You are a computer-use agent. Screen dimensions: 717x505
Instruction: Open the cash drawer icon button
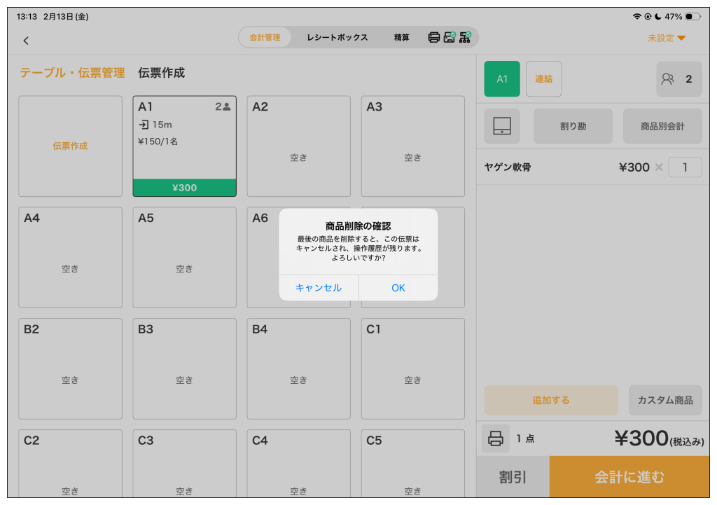pyautogui.click(x=502, y=126)
